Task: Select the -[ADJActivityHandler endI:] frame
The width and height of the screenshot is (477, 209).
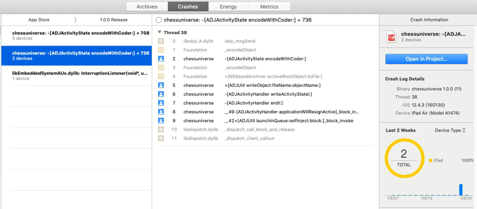Action: [254, 103]
